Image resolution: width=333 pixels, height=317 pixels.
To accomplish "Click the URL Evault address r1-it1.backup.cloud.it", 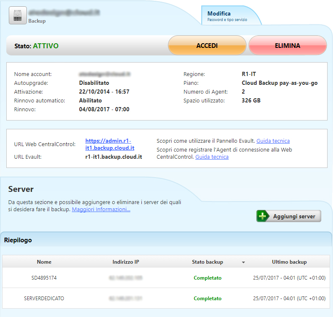I will 114,157.
